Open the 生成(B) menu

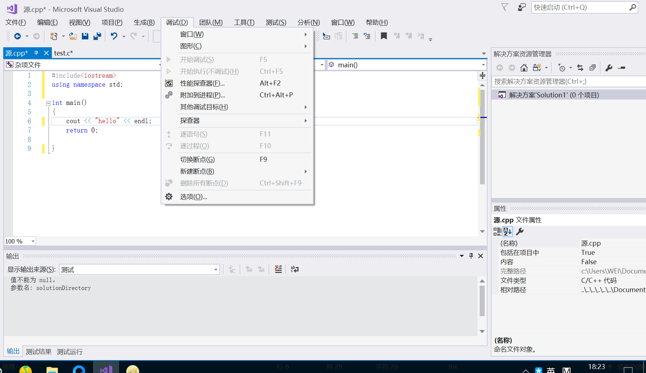(144, 23)
